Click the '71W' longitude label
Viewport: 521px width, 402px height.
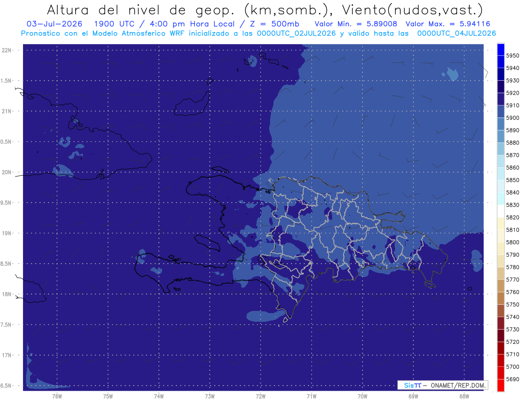tap(311, 396)
